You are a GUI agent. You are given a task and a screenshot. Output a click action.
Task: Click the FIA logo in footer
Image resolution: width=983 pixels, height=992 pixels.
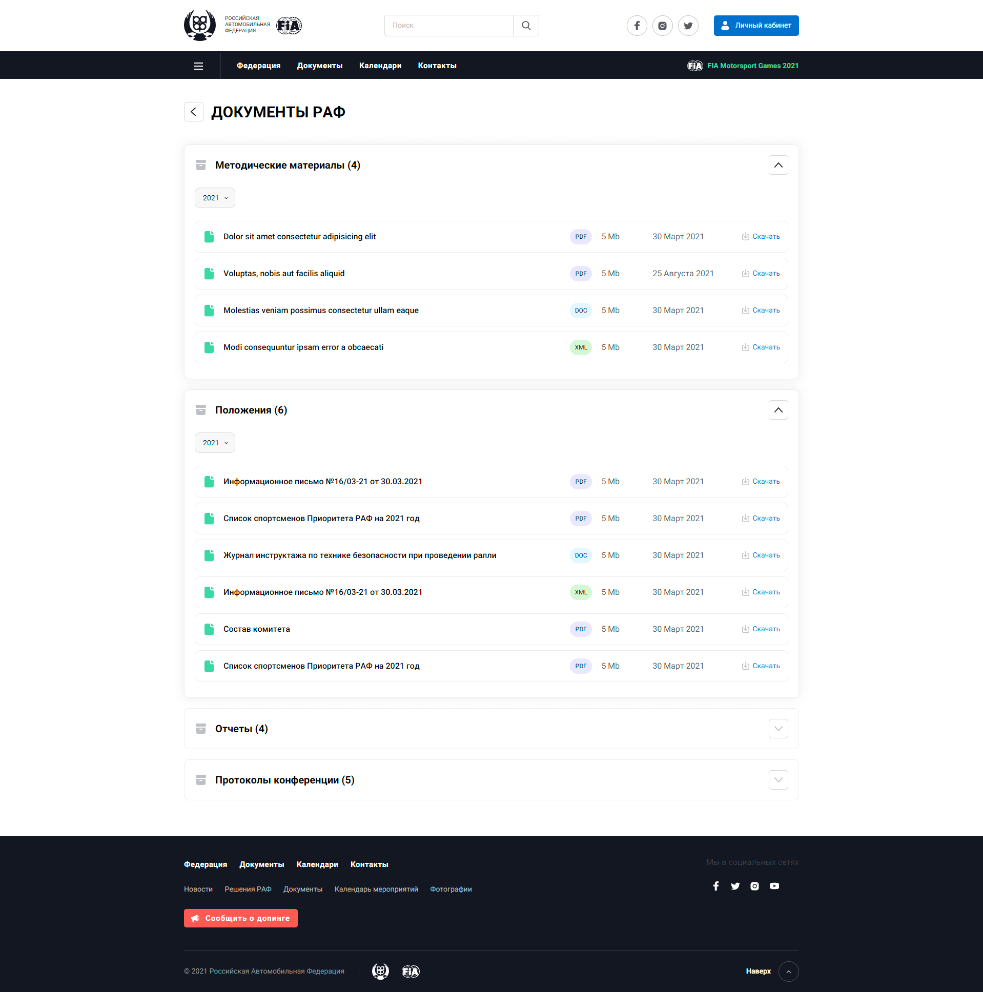[411, 971]
